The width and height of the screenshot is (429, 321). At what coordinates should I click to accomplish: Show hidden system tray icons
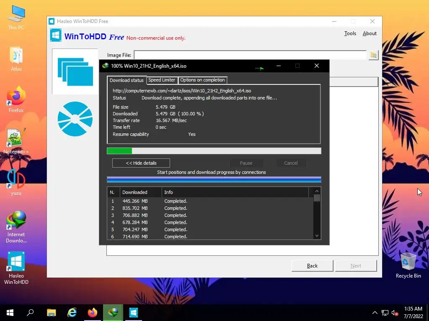(x=375, y=313)
